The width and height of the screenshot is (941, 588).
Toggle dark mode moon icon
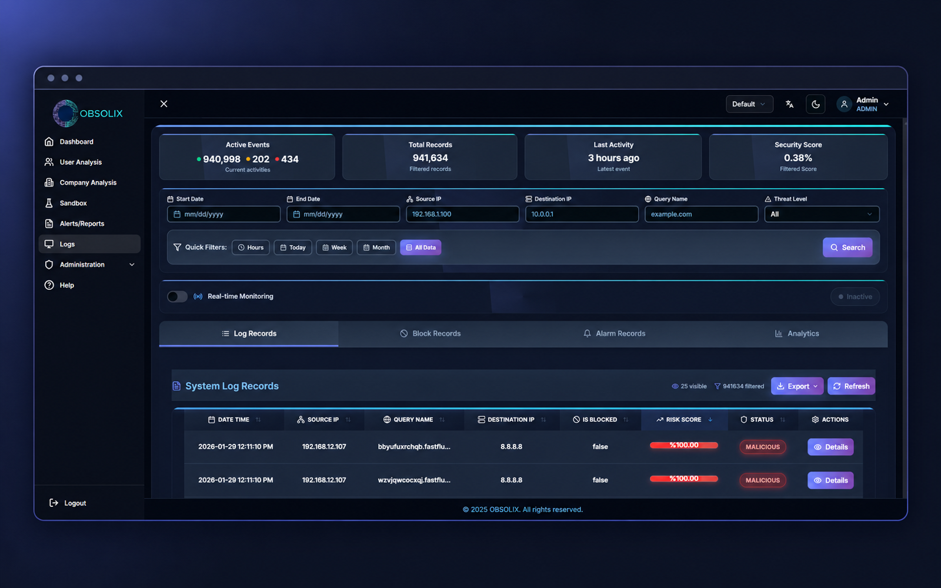(x=815, y=104)
